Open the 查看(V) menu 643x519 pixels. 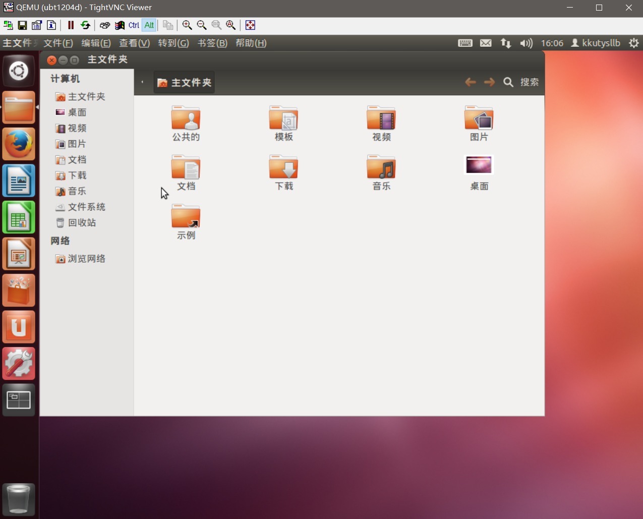tap(134, 43)
